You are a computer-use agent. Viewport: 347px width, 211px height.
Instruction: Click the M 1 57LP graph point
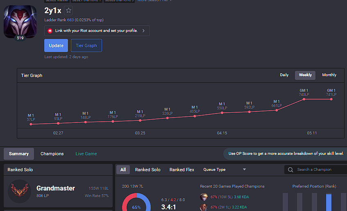pyautogui.click(x=31, y=124)
